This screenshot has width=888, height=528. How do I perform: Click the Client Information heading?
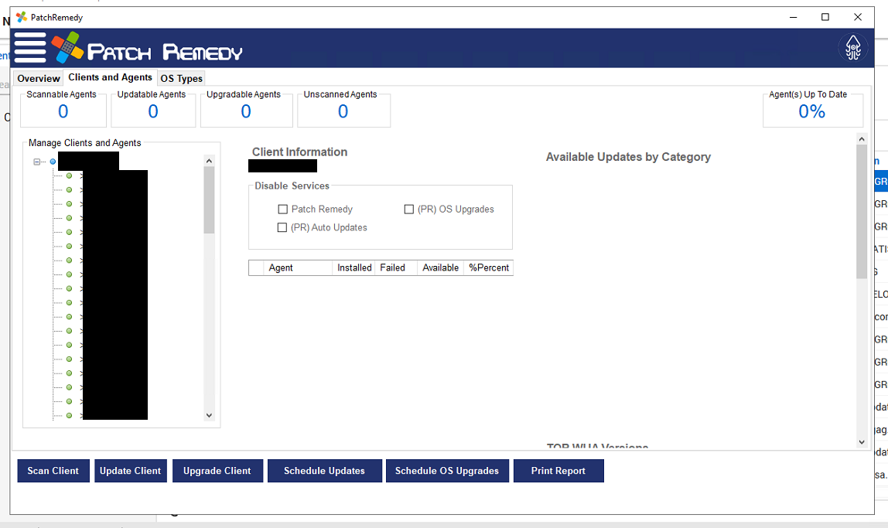click(x=299, y=152)
